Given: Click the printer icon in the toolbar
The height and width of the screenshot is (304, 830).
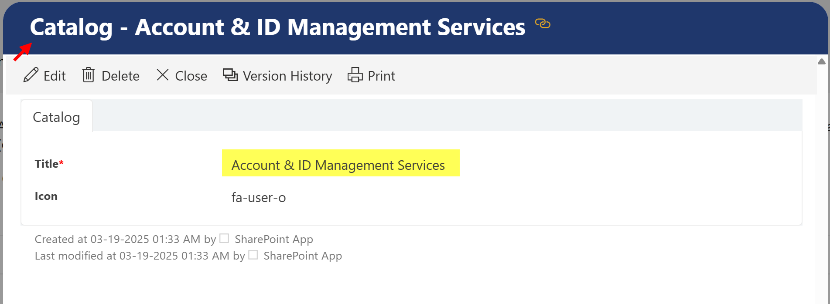Looking at the screenshot, I should (x=355, y=75).
